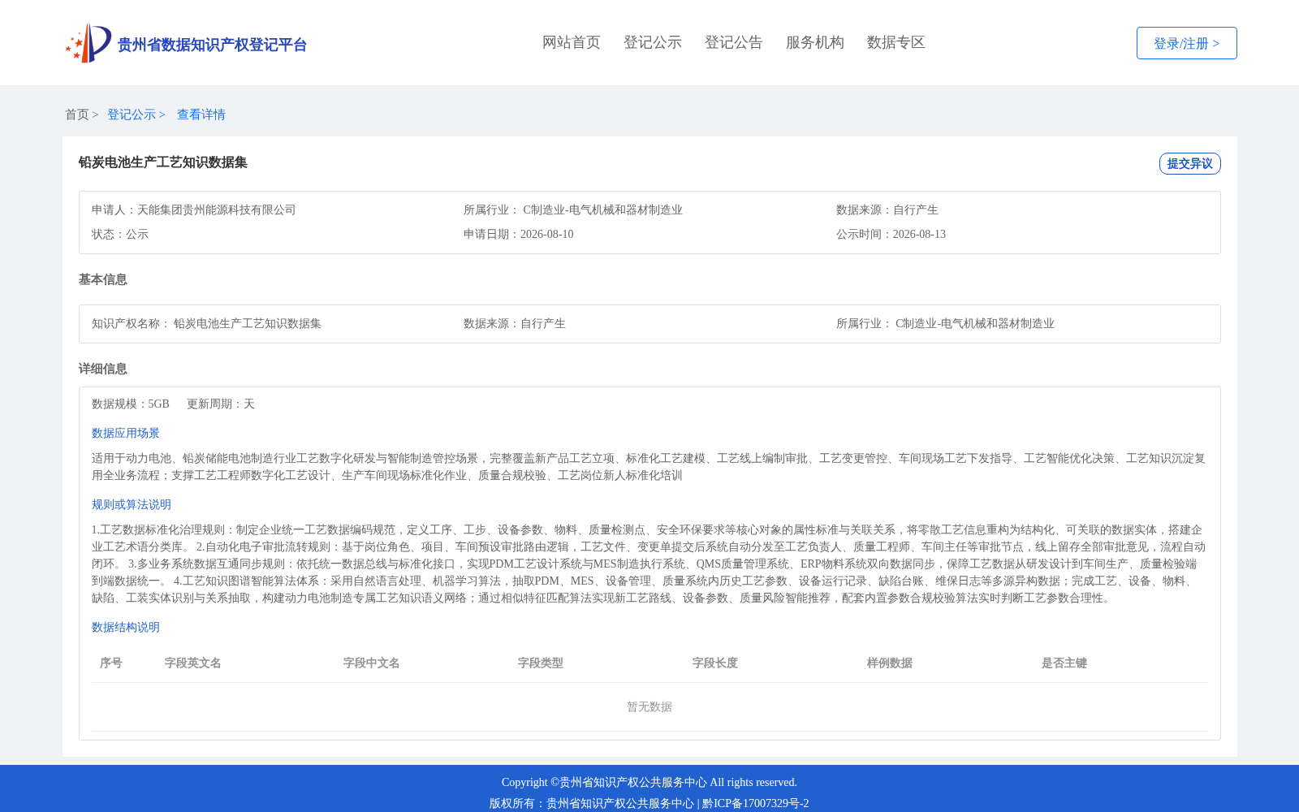Screen dimensions: 1299x812
Task: Click 首页 breadcrumb link
Action: 77,114
